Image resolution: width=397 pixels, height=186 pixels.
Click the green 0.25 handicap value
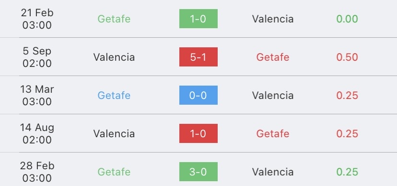click(347, 172)
